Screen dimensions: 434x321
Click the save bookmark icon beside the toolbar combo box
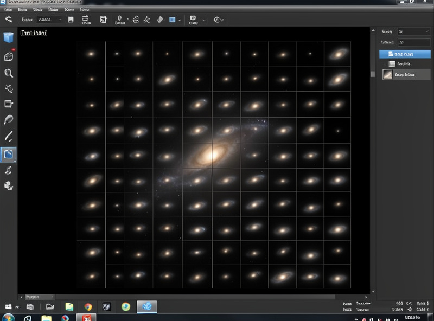71,20
